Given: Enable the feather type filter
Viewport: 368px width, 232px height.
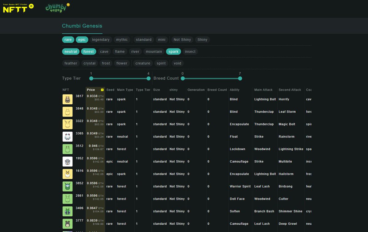Looking at the screenshot, I should coord(71,63).
